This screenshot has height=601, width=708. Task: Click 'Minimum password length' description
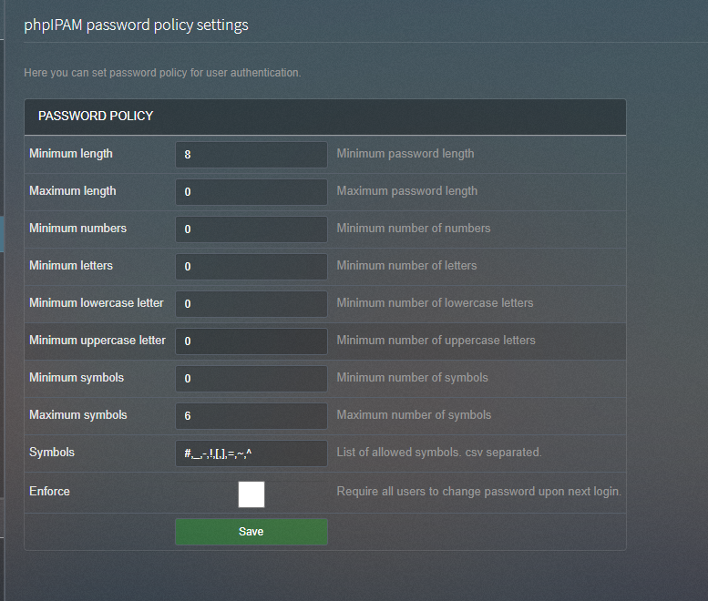(405, 153)
